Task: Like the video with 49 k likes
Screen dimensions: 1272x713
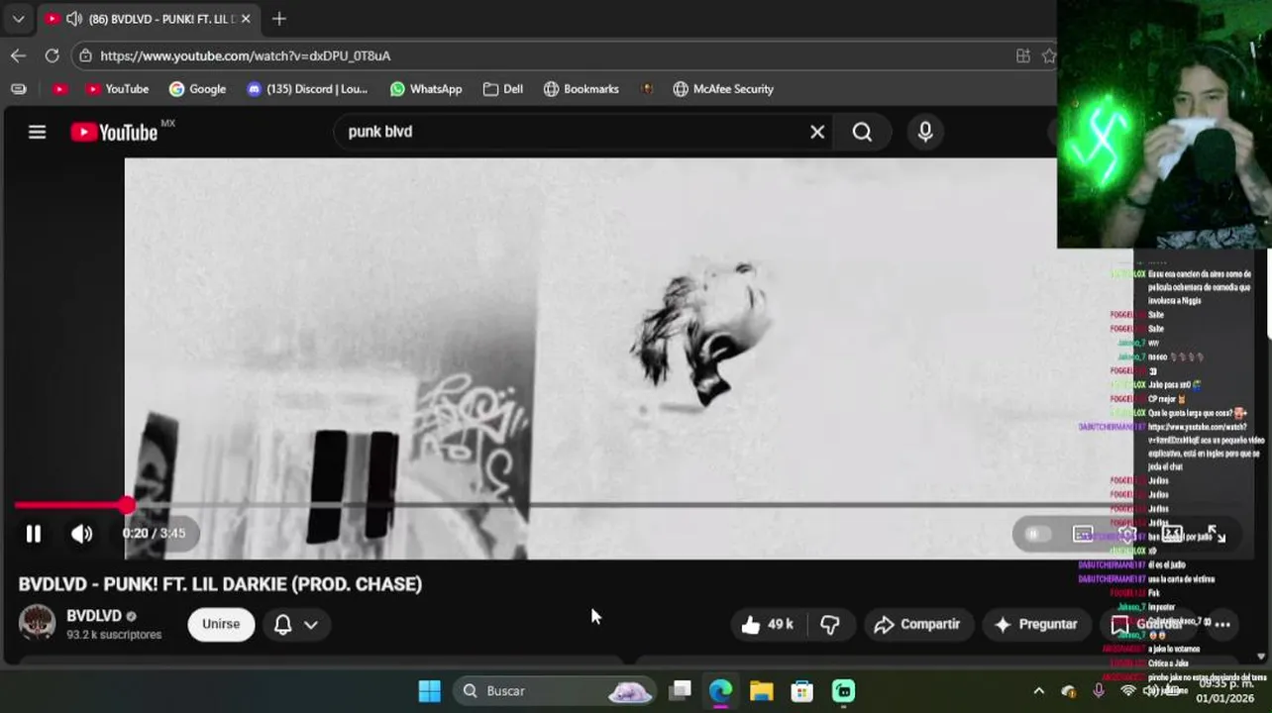Action: pyautogui.click(x=768, y=624)
